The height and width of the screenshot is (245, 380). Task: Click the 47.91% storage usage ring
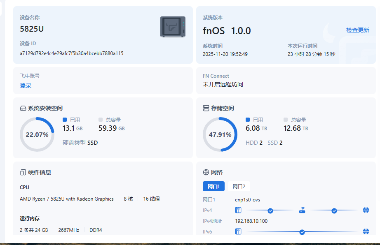[x=220, y=134]
